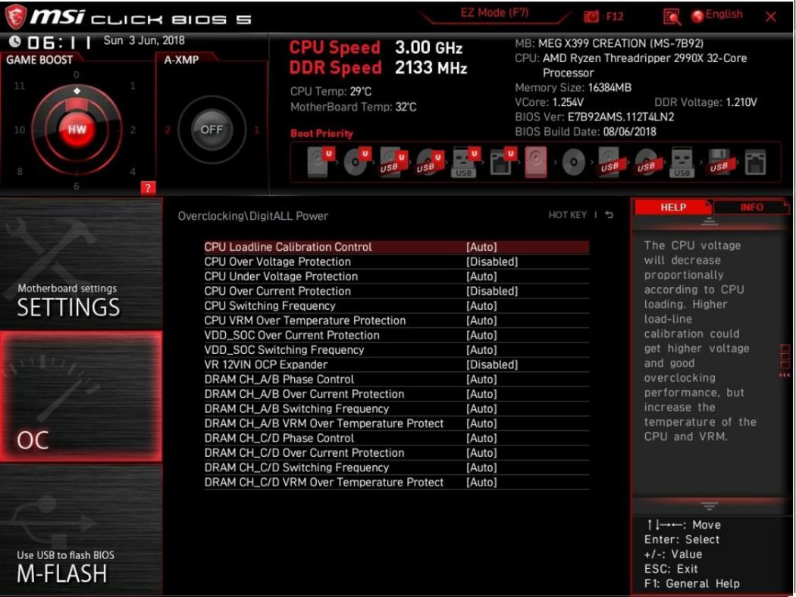Select the plain optical disc boot icon without badges
This screenshot has height=597, width=796.
click(574, 162)
